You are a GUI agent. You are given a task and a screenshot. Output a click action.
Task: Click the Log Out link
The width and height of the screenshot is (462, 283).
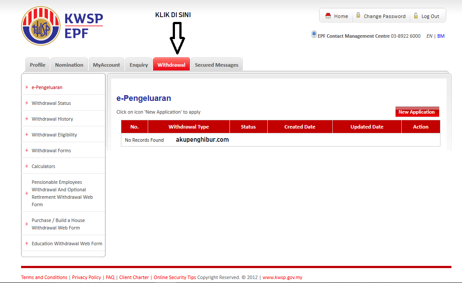point(430,16)
